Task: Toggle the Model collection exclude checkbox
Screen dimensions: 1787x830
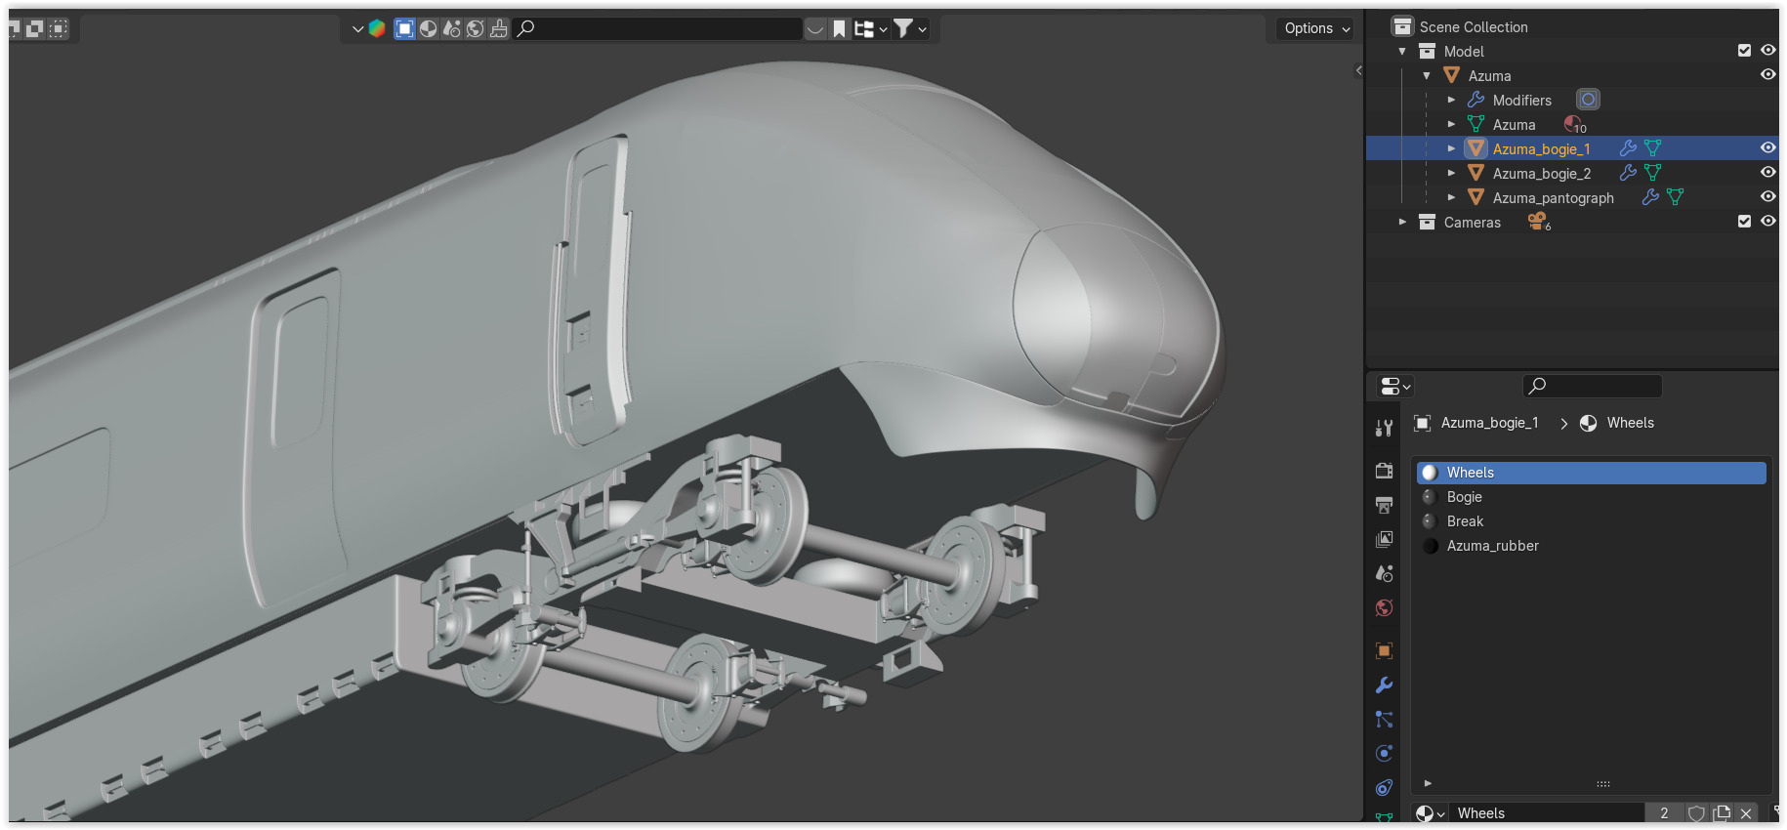Action: point(1744,51)
